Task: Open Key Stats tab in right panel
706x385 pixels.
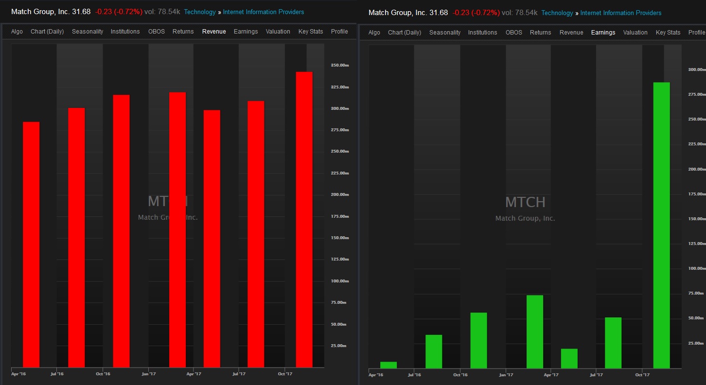Action: click(668, 33)
